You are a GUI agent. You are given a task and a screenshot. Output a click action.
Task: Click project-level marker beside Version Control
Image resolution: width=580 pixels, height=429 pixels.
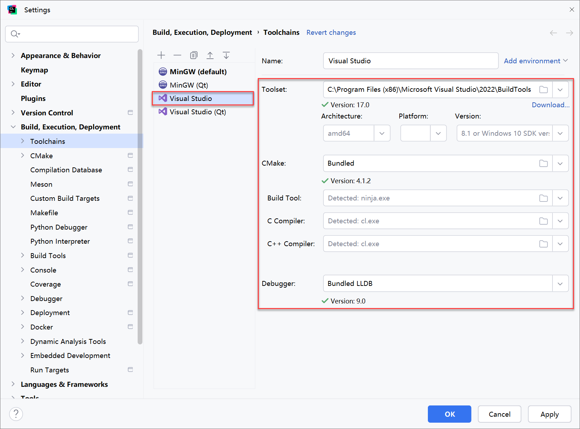click(130, 113)
